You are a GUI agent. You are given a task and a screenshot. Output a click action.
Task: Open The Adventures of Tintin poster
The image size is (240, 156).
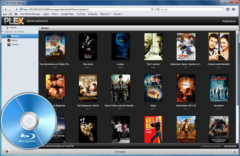point(55,47)
